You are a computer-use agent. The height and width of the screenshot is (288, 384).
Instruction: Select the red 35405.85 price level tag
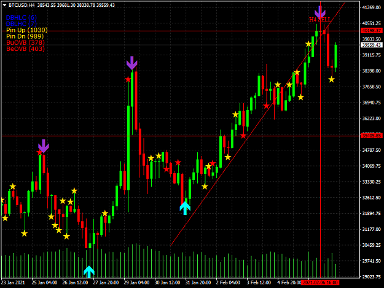click(x=372, y=136)
